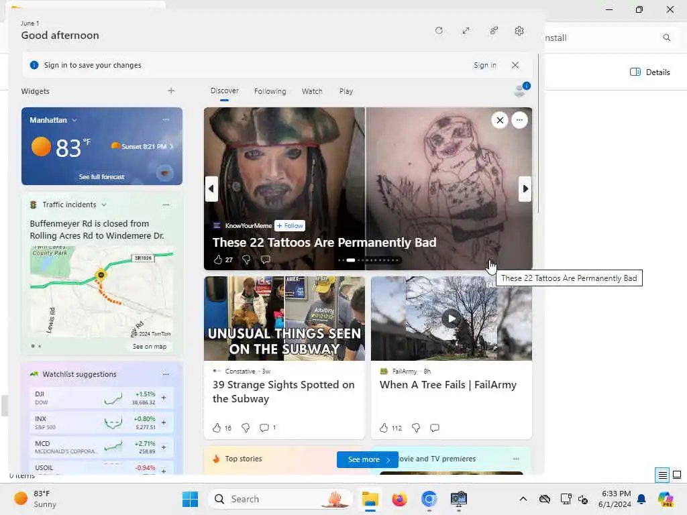
Task: Switch File Explorer to details list view
Action: 662,475
